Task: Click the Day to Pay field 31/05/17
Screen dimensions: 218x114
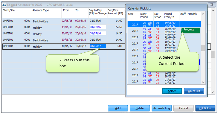Action: pyautogui.click(x=98, y=46)
